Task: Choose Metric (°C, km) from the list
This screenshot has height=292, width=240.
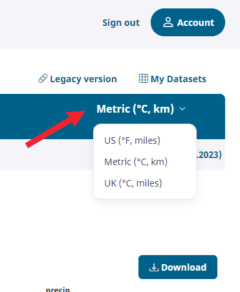Action: tap(136, 162)
